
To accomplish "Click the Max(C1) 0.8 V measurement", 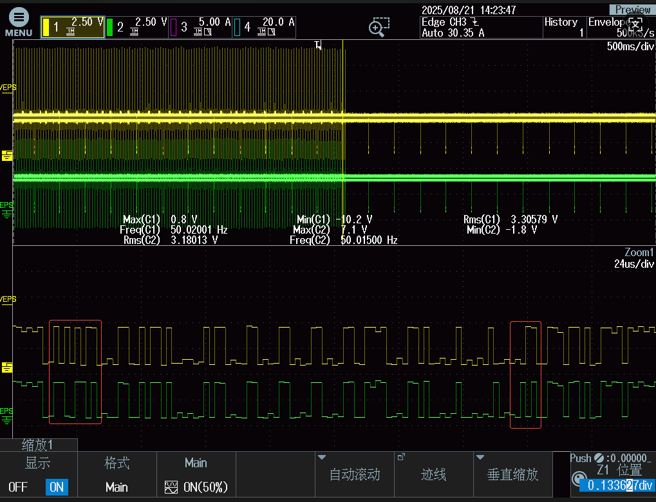I will (x=160, y=219).
